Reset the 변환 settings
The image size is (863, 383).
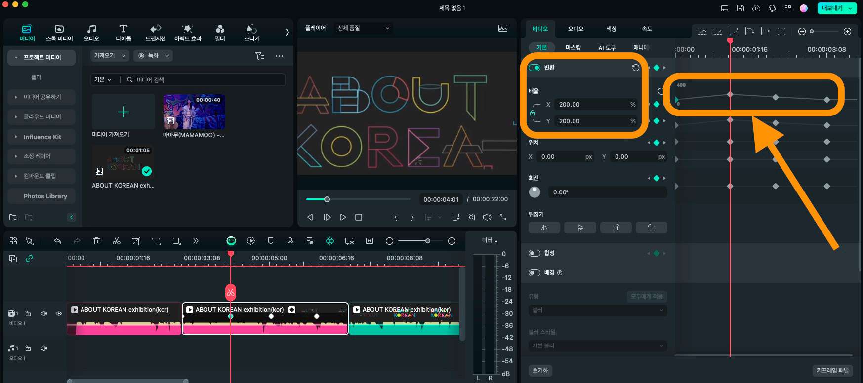636,68
